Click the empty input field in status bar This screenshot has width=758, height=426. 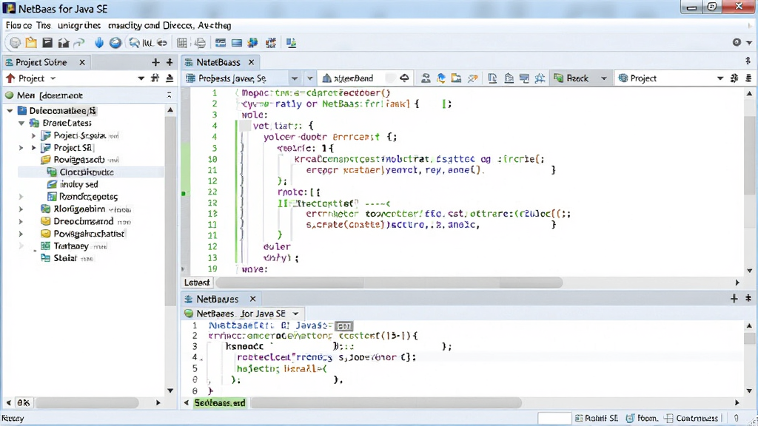tap(554, 419)
